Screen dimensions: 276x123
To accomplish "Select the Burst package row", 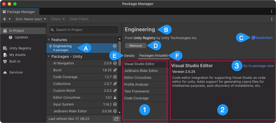I will coord(82,70).
